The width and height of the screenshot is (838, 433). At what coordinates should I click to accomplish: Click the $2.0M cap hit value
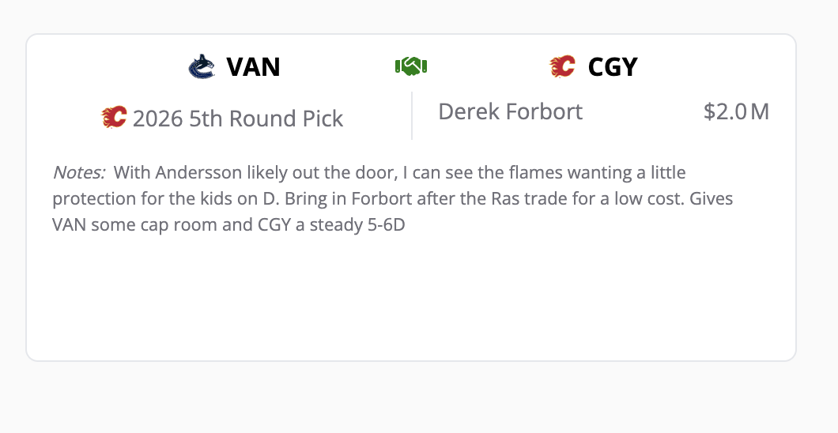click(x=736, y=111)
